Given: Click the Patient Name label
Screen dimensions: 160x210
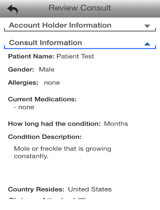Looking at the screenshot, I should pos(31,56).
